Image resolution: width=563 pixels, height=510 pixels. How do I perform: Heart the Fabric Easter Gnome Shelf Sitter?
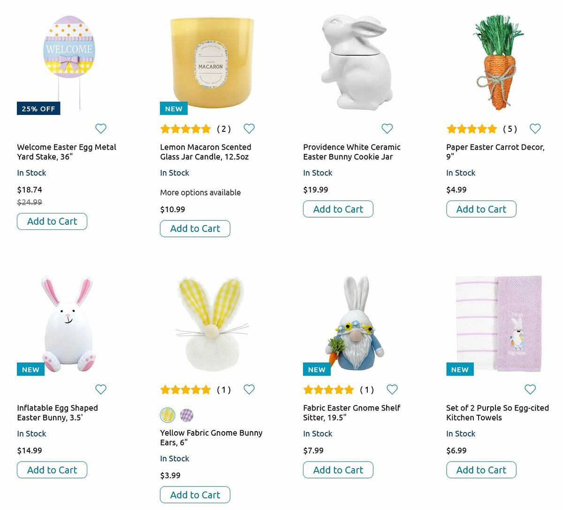click(392, 389)
